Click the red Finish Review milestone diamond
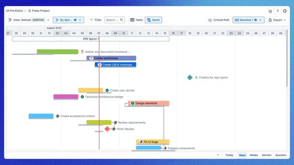The height and width of the screenshot is (165, 294). click(107, 129)
